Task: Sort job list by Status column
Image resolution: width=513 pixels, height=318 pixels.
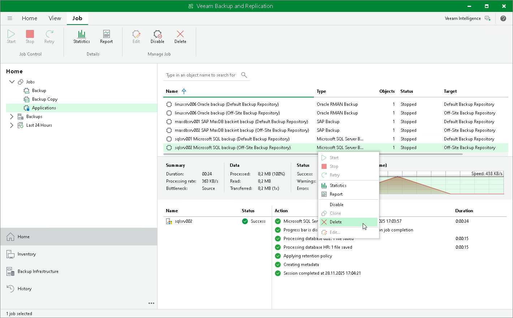Action: click(407, 91)
